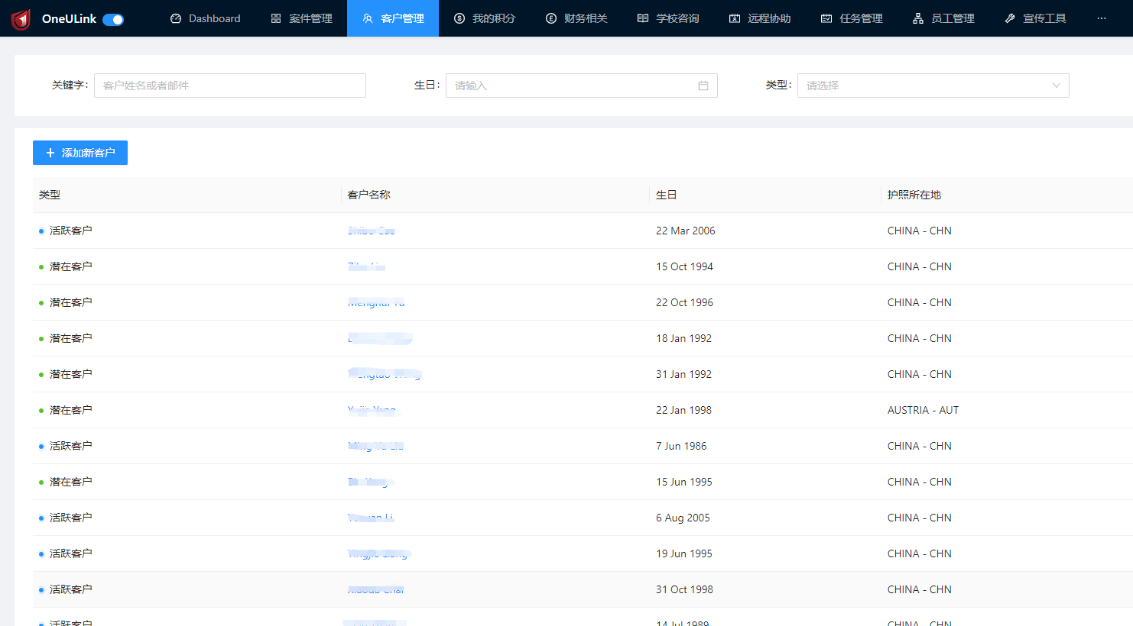Screen dimensions: 1133x626
Task: Click the 案件管理 grid icon
Action: [276, 18]
